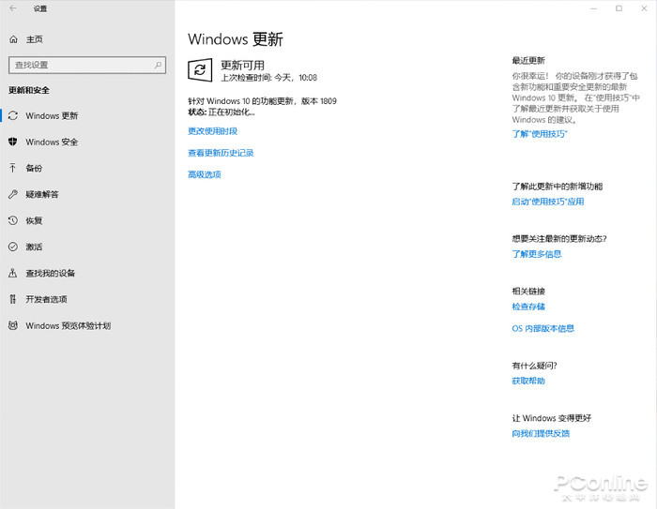Screen dimensions: 657x509
Task: Open the OS 内部版本信息 link
Action: click(x=543, y=328)
